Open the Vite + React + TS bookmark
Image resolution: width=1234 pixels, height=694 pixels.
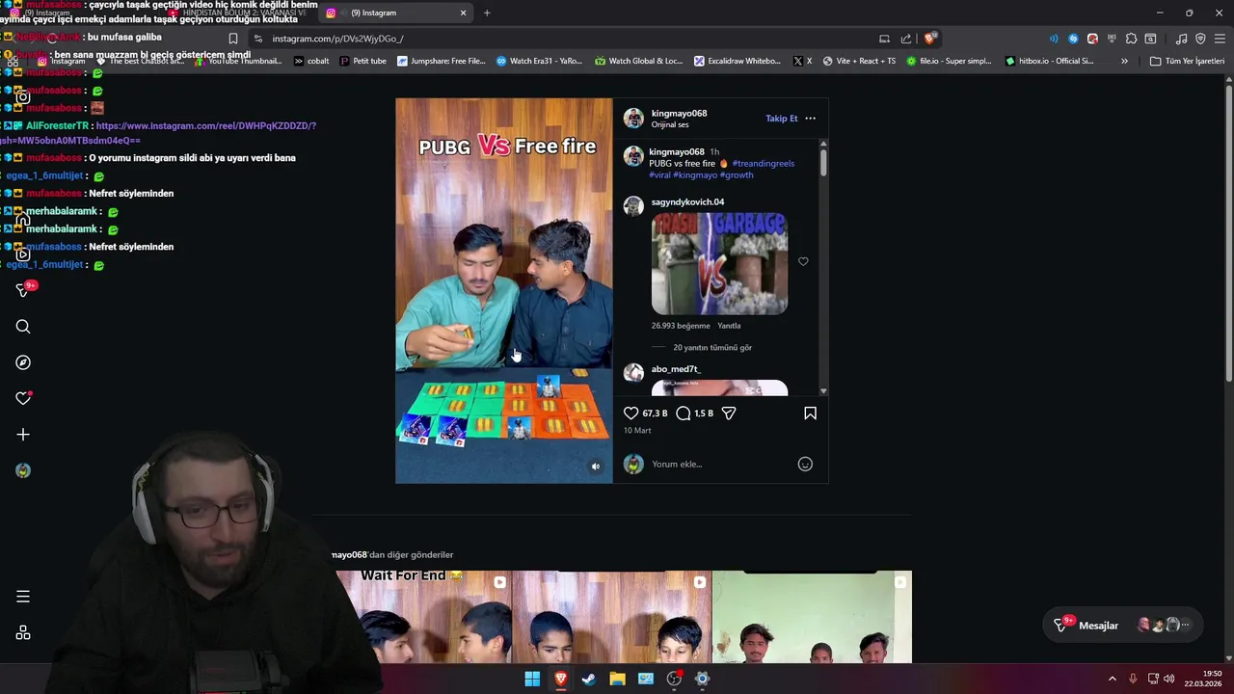pos(857,61)
